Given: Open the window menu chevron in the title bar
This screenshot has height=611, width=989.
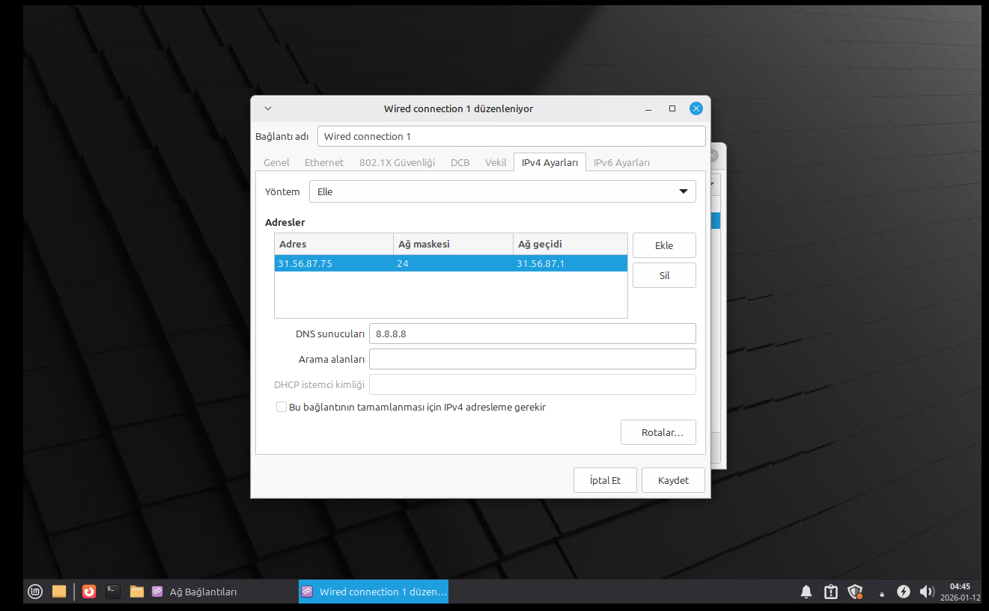Looking at the screenshot, I should pyautogui.click(x=268, y=108).
